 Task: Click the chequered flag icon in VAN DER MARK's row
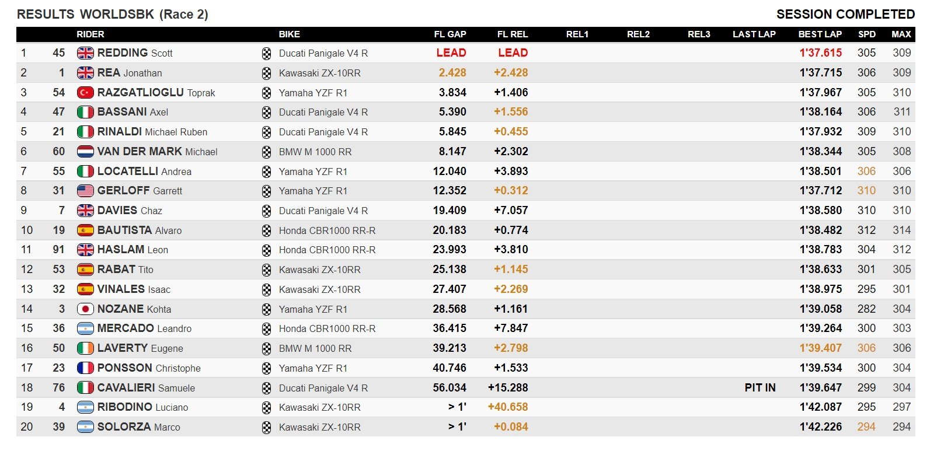pyautogui.click(x=267, y=152)
